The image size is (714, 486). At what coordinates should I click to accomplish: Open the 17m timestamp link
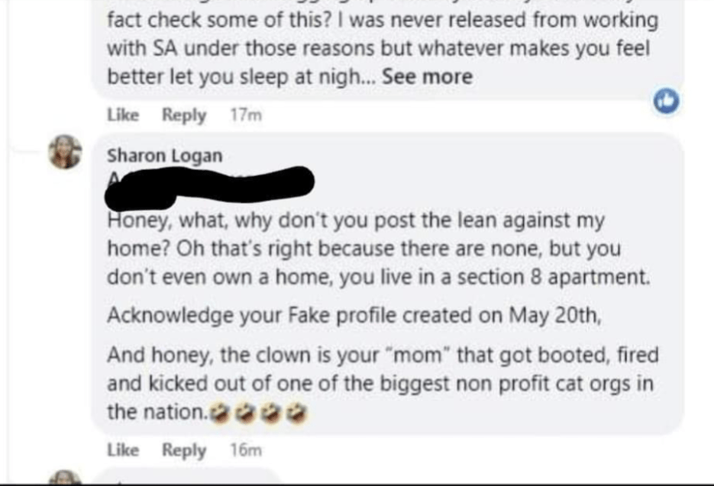245,115
